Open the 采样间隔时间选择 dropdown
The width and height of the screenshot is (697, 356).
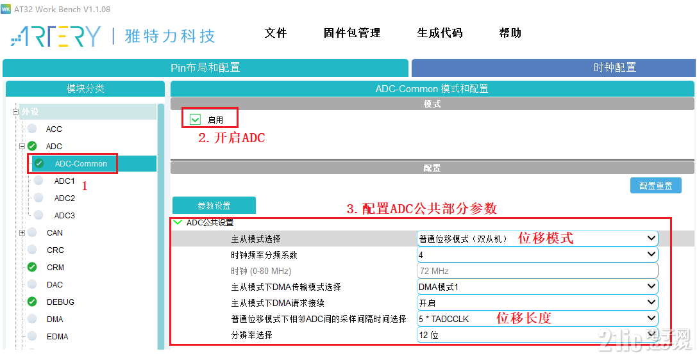click(x=537, y=319)
